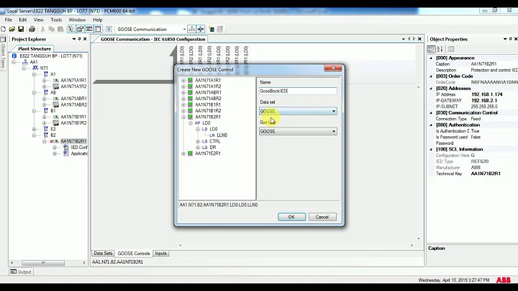Screen dimensions: 518x291
Task: Close the Project Explorer panel
Action: pyautogui.click(x=85, y=39)
